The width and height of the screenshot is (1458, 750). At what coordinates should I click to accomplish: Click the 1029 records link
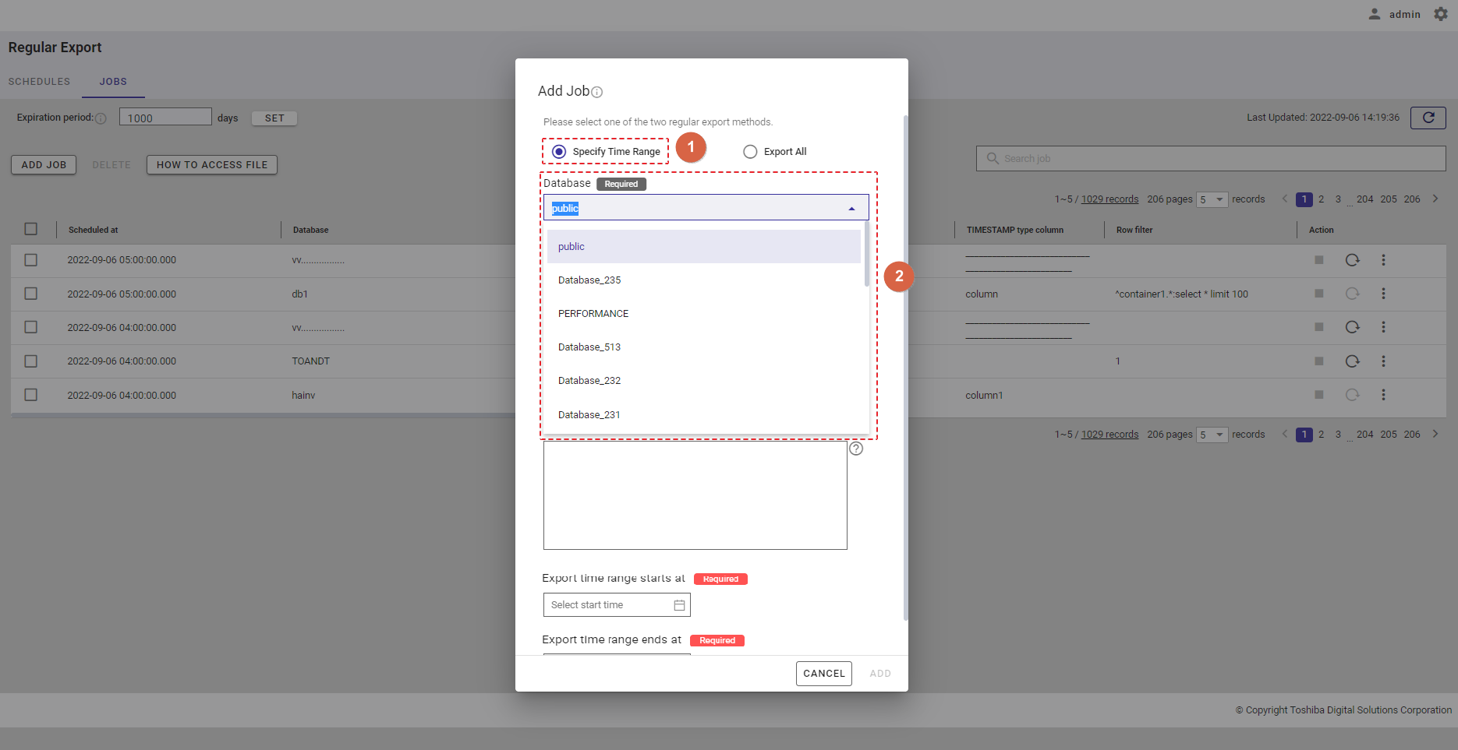coord(1109,199)
